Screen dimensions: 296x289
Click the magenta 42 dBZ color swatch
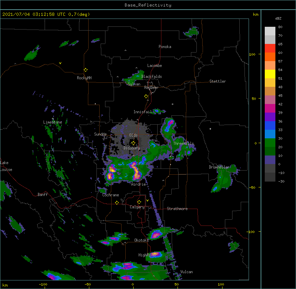[270, 108]
